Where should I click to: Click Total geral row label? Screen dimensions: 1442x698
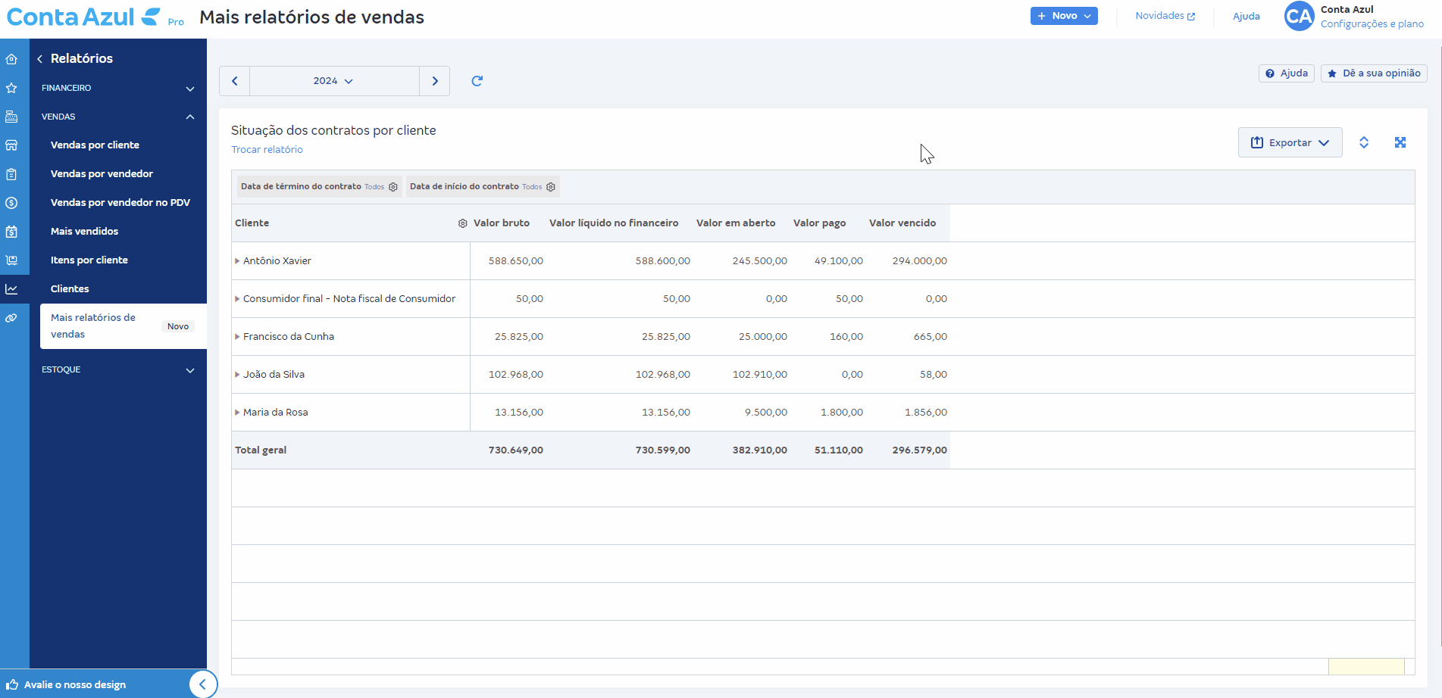click(261, 450)
